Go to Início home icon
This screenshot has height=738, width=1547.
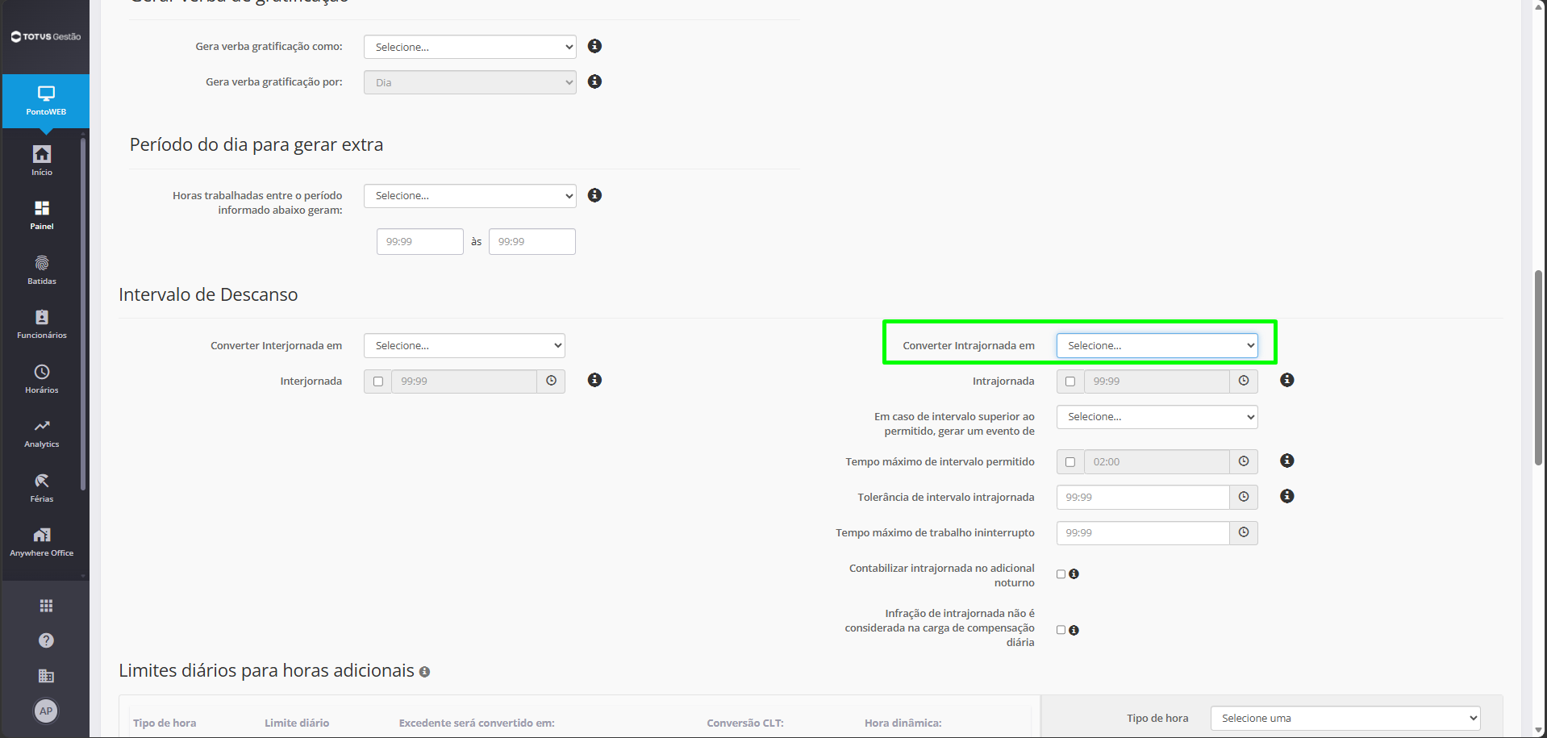coord(42,154)
